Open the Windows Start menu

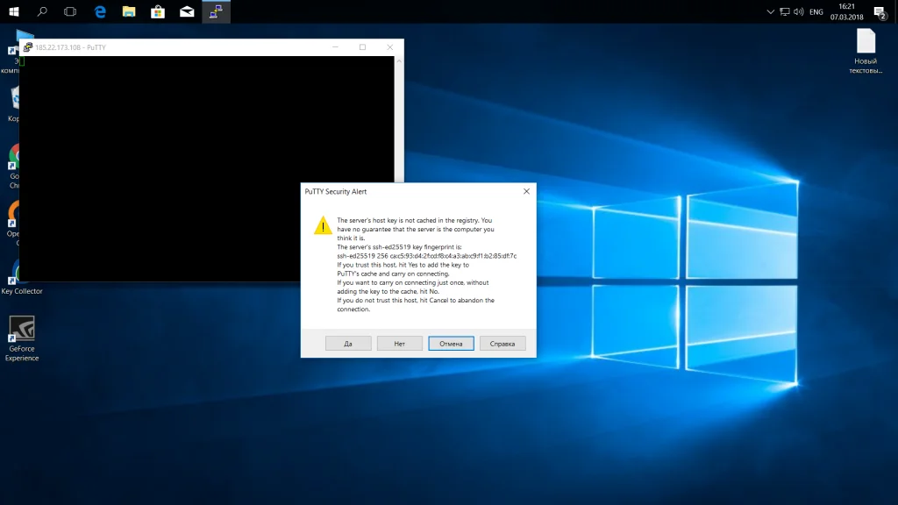[x=14, y=11]
